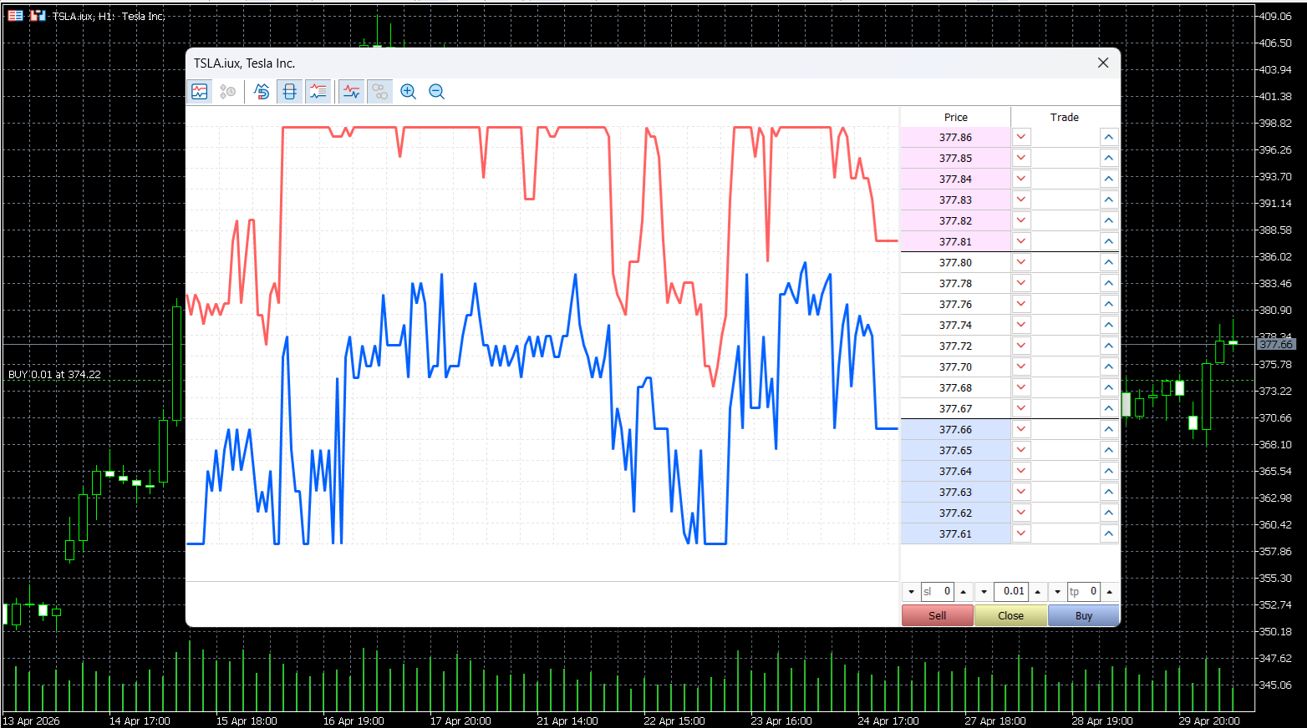
Task: Zoom out the tick chart
Action: coord(436,92)
